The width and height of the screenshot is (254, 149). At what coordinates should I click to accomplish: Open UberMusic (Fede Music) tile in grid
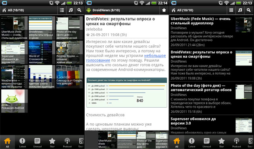point(14,28)
